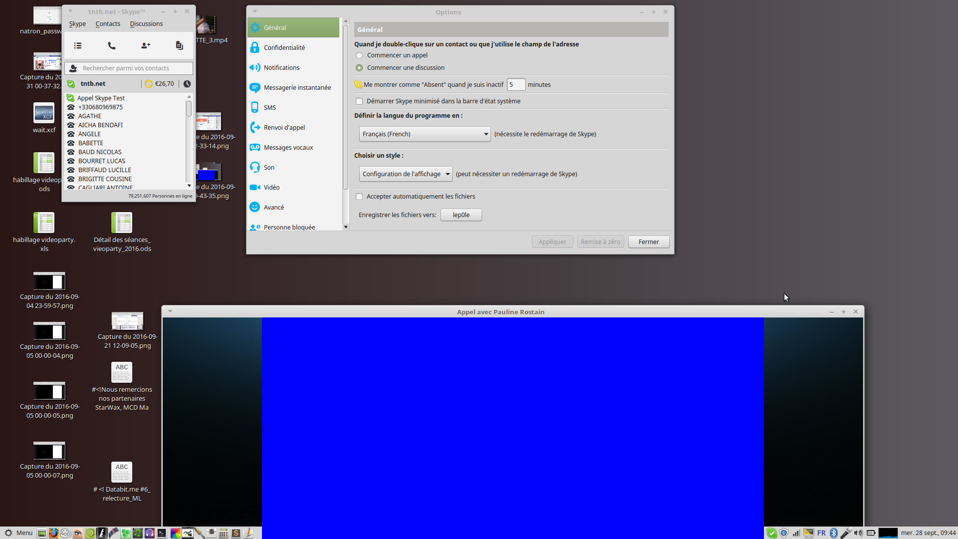Click the add contact icon

(x=146, y=45)
